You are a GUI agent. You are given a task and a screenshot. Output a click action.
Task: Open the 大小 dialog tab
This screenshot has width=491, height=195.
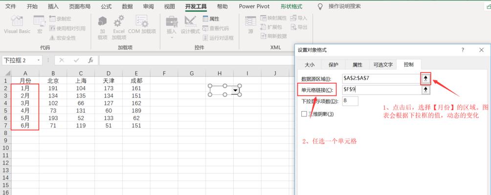310,64
